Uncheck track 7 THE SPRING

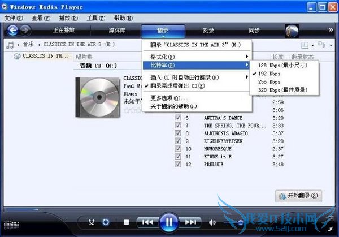point(178,126)
